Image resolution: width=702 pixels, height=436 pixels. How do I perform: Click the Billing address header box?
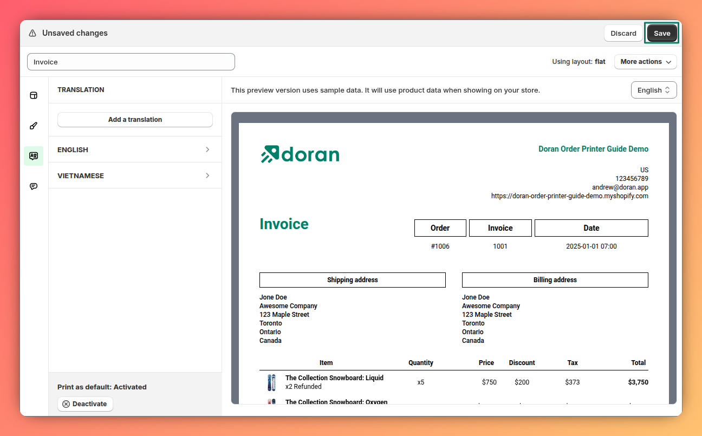pyautogui.click(x=555, y=280)
